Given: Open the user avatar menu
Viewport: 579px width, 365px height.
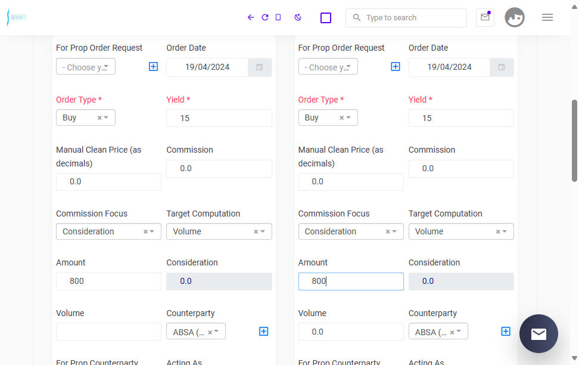Looking at the screenshot, I should [515, 17].
